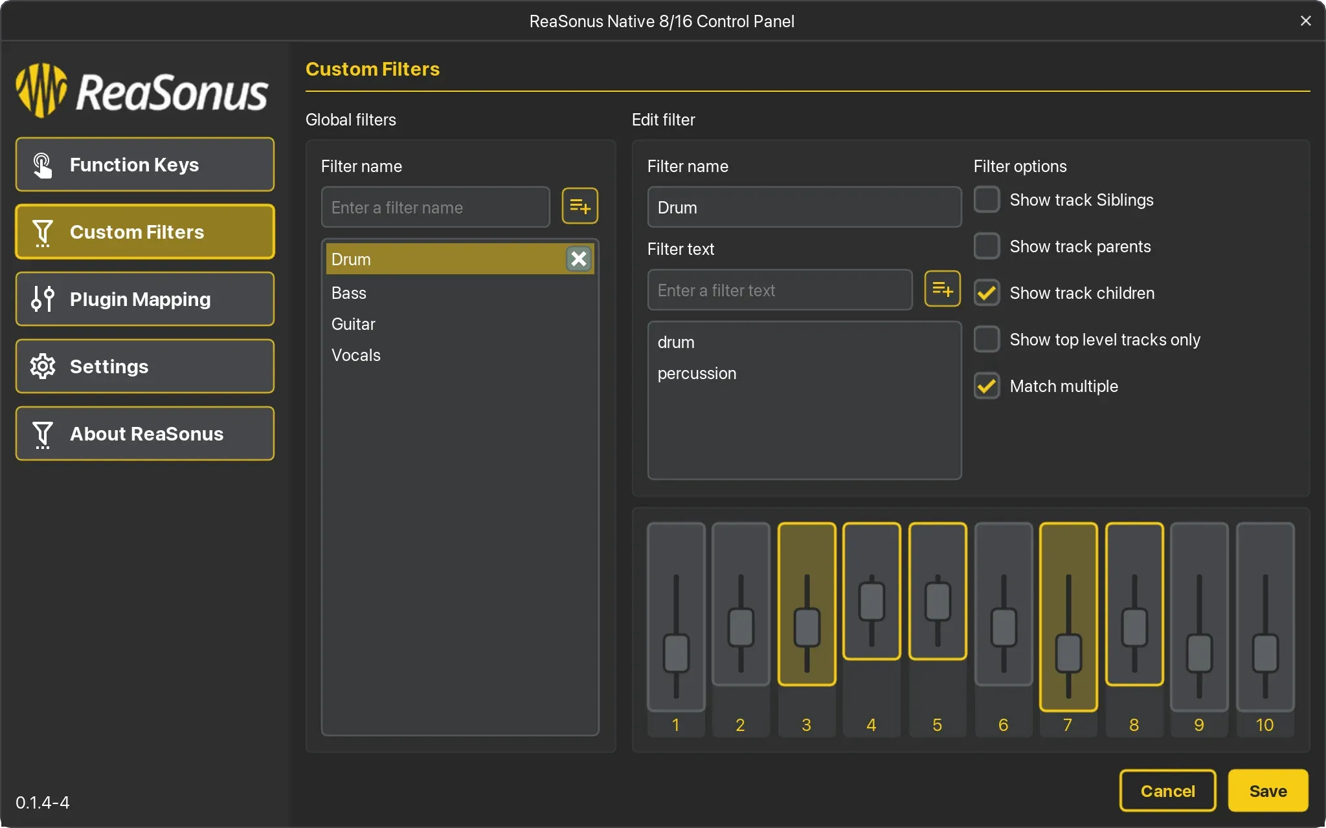Click the Cancel button

[x=1167, y=790]
